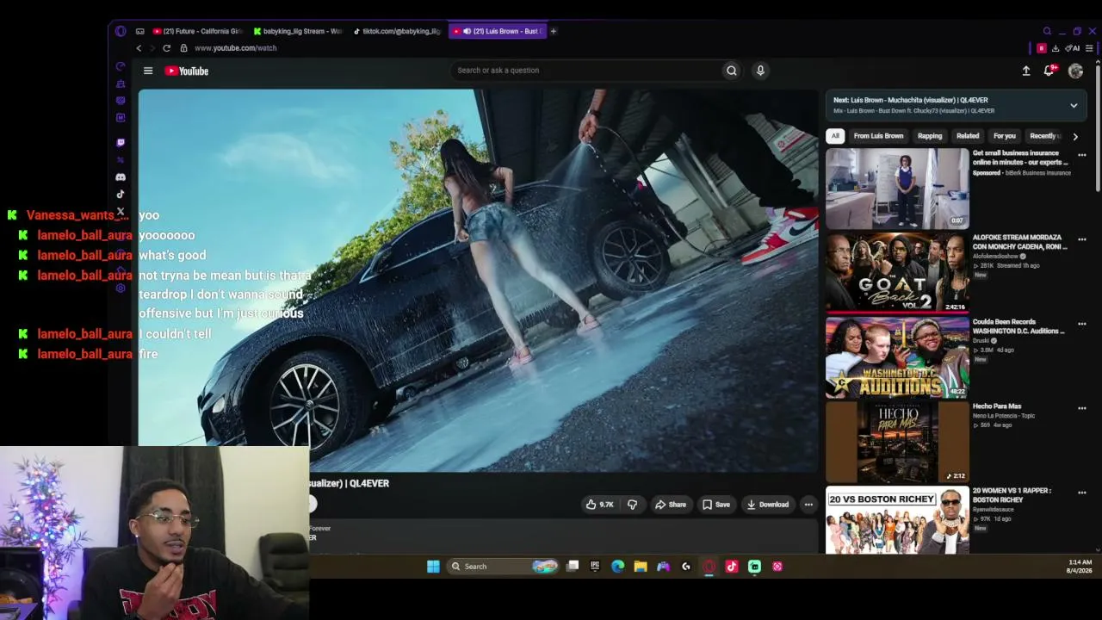
Task: Reload the YouTube page
Action: [x=166, y=48]
